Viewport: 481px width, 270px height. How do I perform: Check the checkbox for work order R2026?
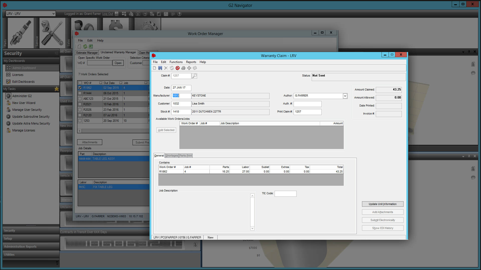click(80, 110)
